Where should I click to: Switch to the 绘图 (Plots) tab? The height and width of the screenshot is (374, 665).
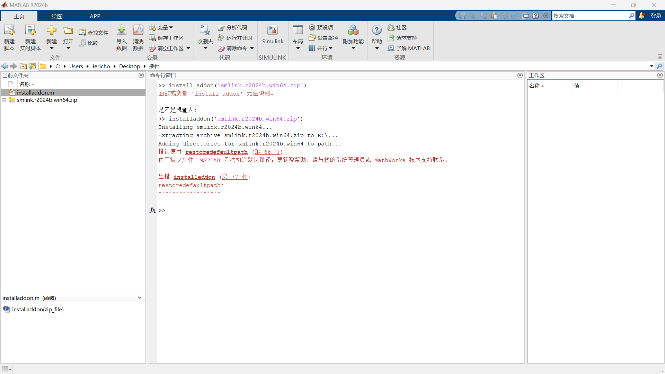coord(57,16)
